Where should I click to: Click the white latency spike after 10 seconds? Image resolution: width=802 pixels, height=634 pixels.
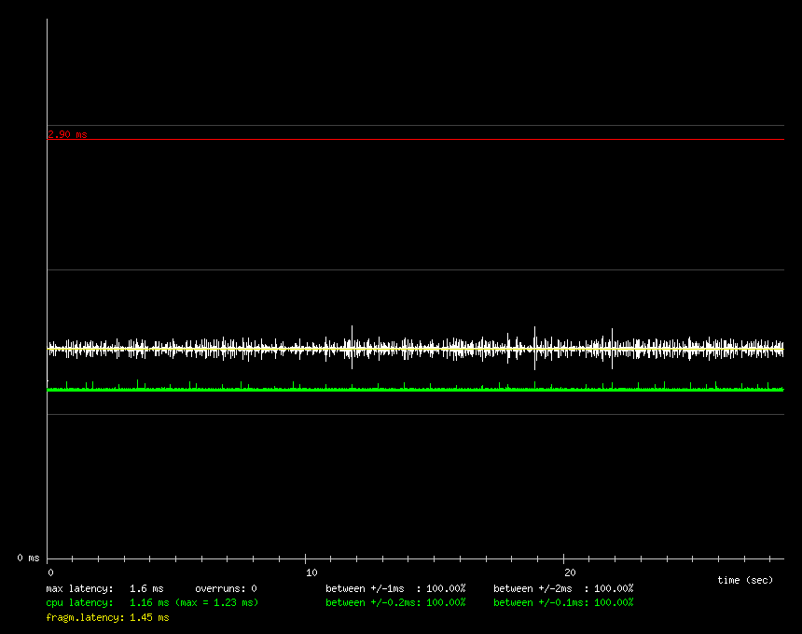pyautogui.click(x=352, y=336)
